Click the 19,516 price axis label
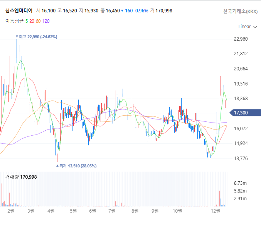Image resolution: width=261 pixels, height=225 pixels. tap(241, 84)
